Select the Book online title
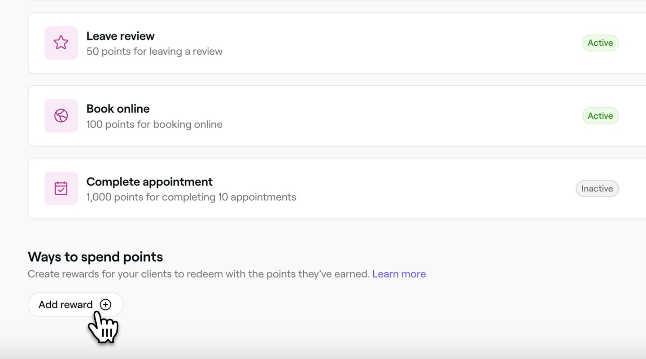Viewport: 646px width, 359px height. pos(118,109)
